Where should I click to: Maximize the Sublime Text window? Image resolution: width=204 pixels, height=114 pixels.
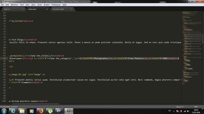(194, 1)
